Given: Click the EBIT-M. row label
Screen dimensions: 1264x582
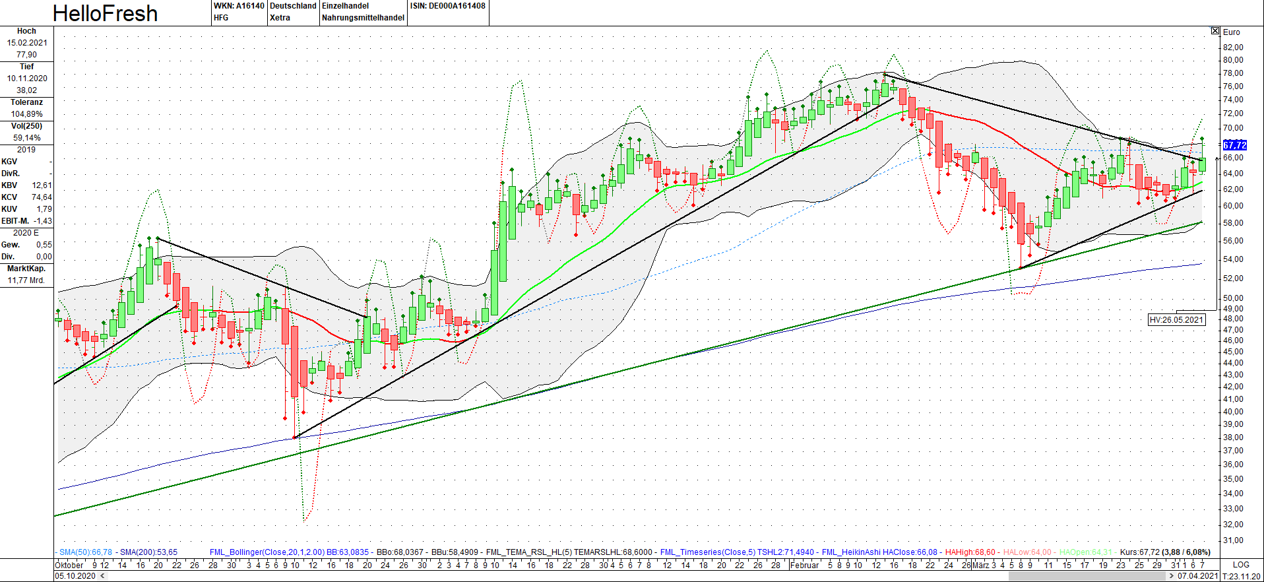Looking at the screenshot, I should coord(15,221).
